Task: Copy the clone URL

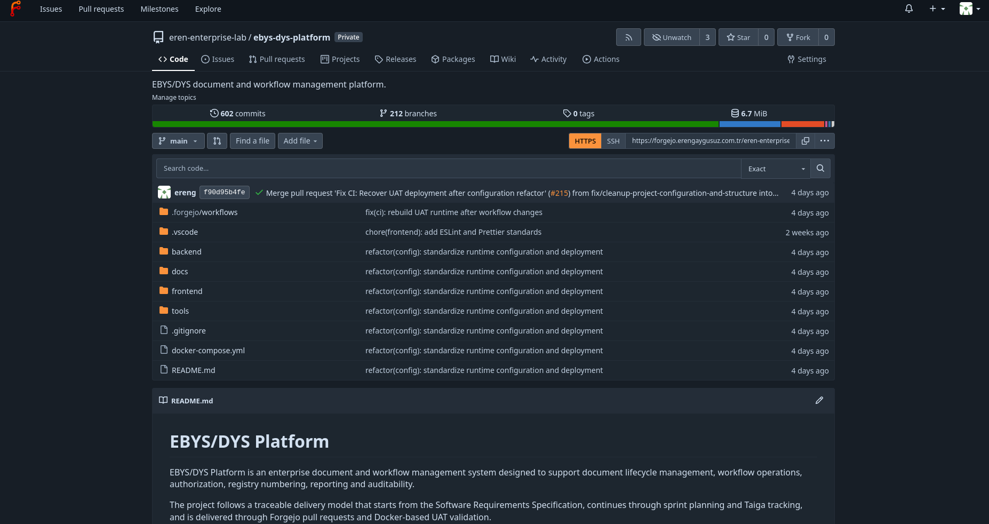Action: [x=805, y=141]
